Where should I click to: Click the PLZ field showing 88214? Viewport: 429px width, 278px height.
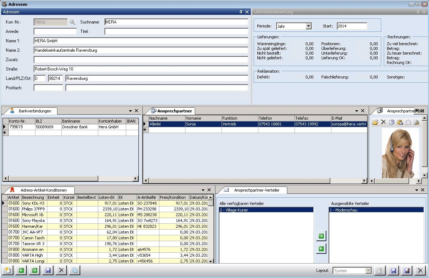coord(56,78)
